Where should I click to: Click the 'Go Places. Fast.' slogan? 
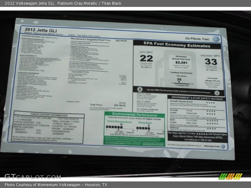[x=197, y=39]
